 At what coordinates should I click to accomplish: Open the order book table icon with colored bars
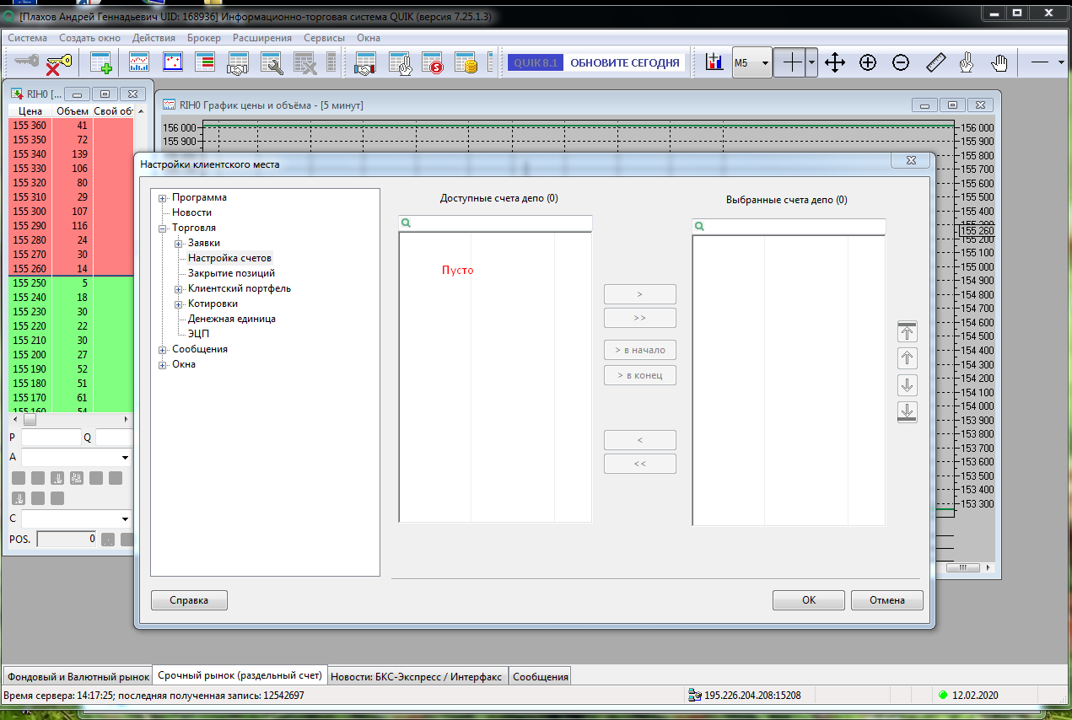(x=205, y=62)
